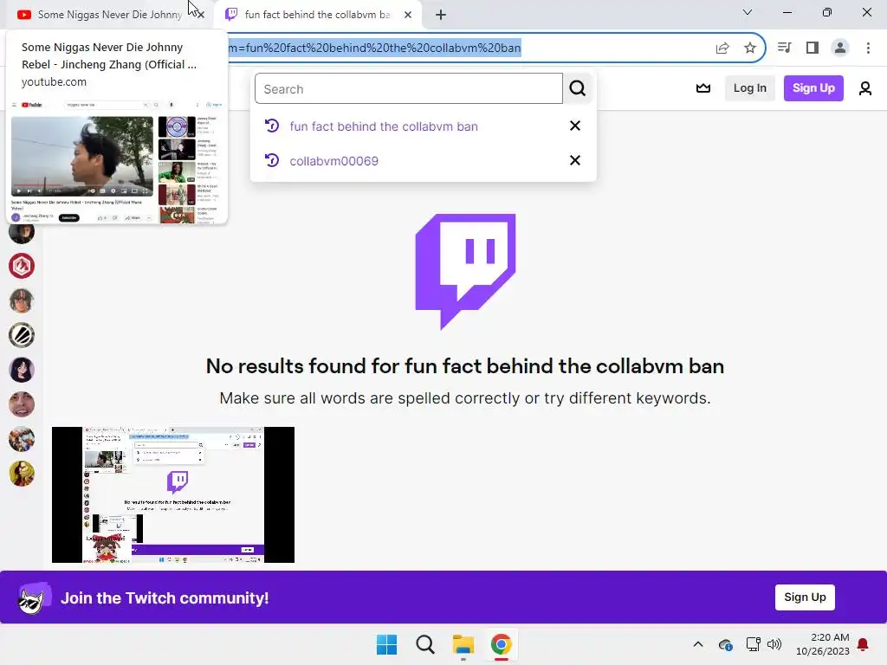
Task: Show hidden tray icons chevron
Action: [x=698, y=644]
